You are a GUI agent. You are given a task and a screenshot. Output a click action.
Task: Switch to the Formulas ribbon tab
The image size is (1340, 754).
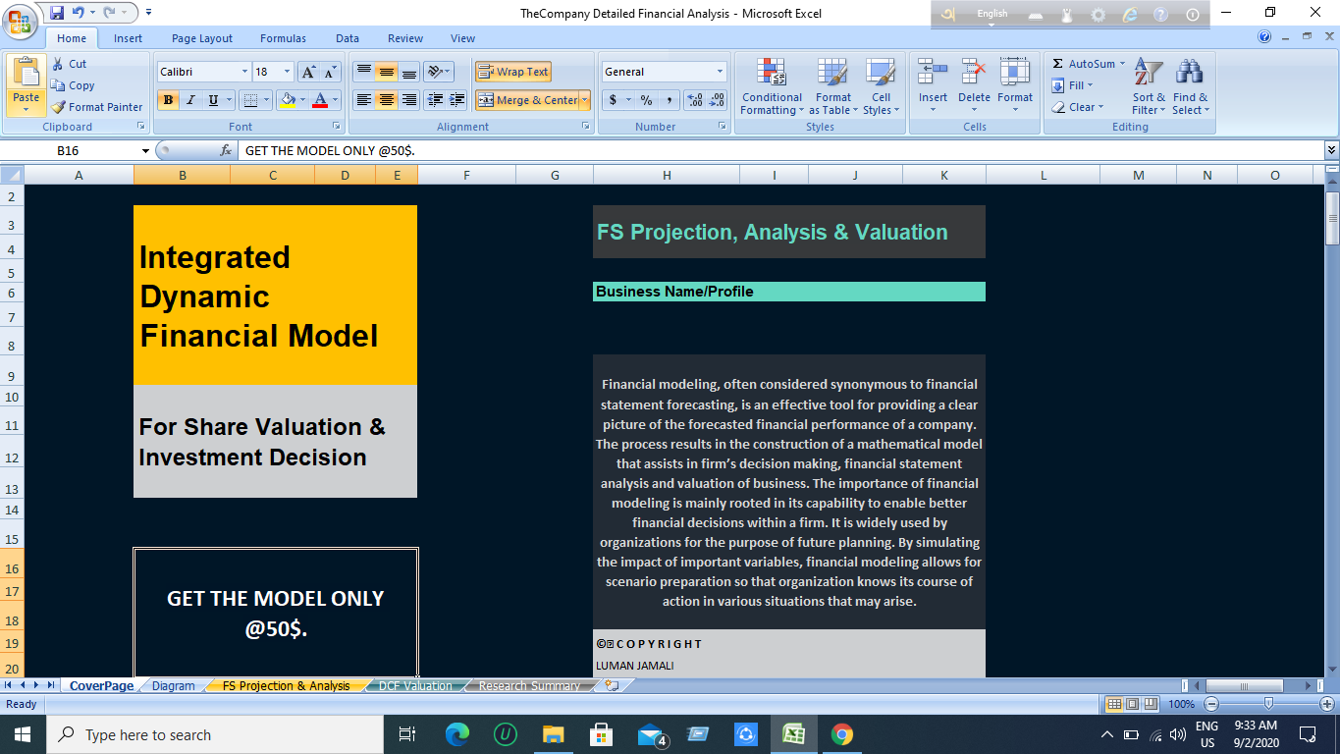click(x=283, y=38)
